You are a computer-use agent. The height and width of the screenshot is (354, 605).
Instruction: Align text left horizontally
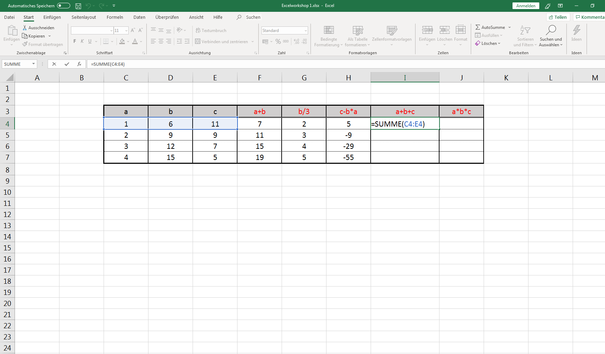[153, 41]
